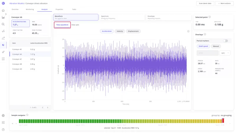This screenshot has width=236, height=133.
Task: Select the Manual overlay option
Action: (x=216, y=46)
